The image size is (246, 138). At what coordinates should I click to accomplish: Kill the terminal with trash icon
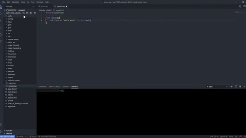point(240,87)
